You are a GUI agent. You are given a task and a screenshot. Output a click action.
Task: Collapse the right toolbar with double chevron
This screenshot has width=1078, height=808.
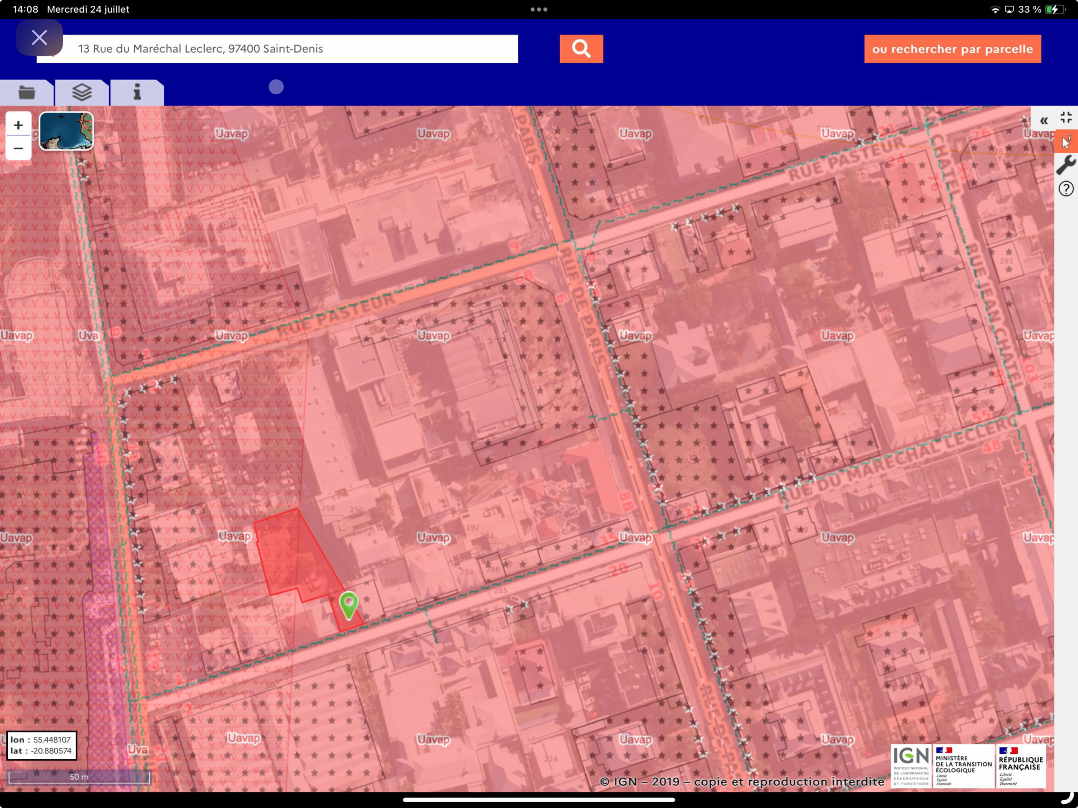(1044, 121)
